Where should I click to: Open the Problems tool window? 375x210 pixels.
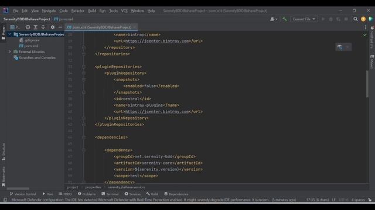coord(87,194)
